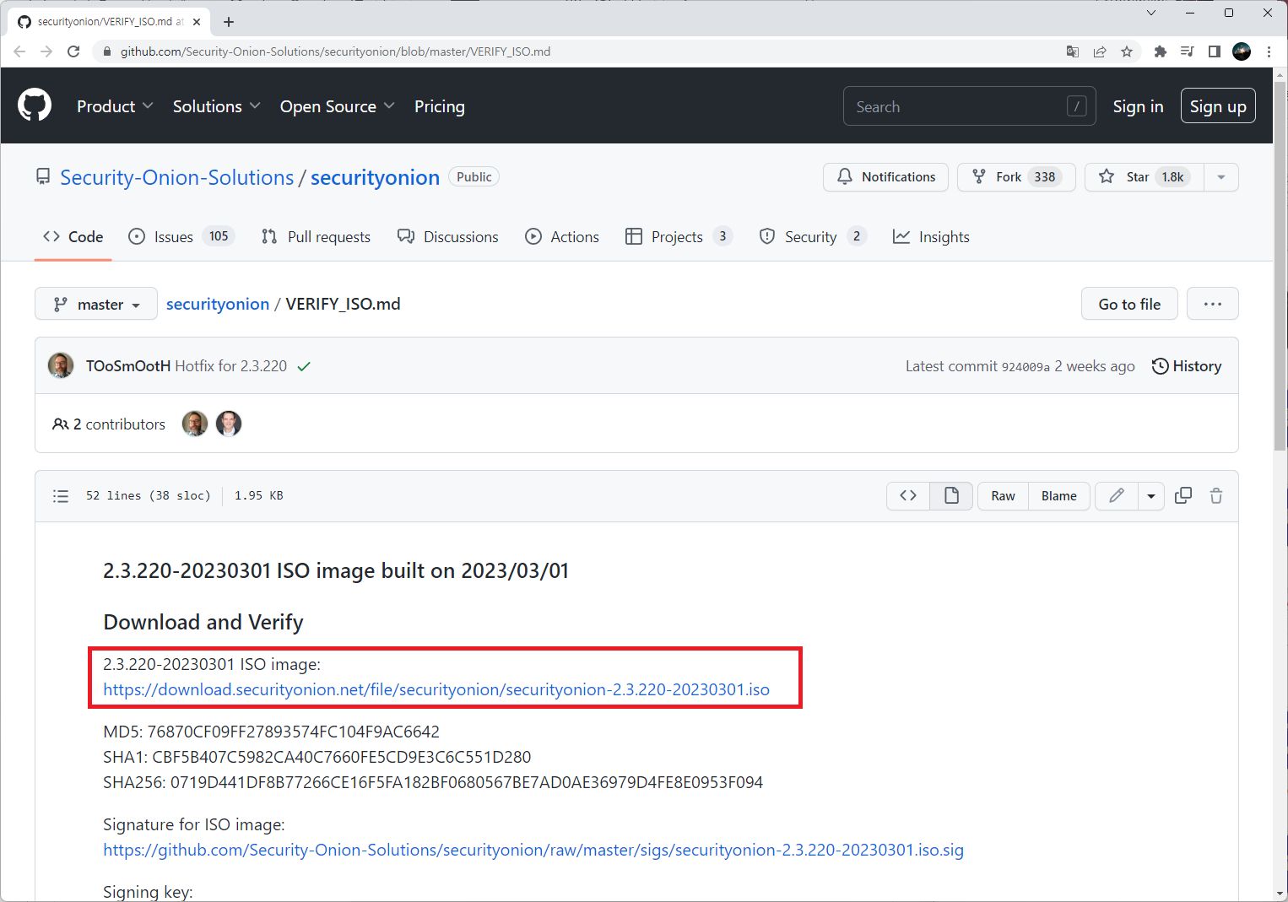Copy raw contents with the copy icon
The height and width of the screenshot is (902, 1288).
(x=1183, y=496)
